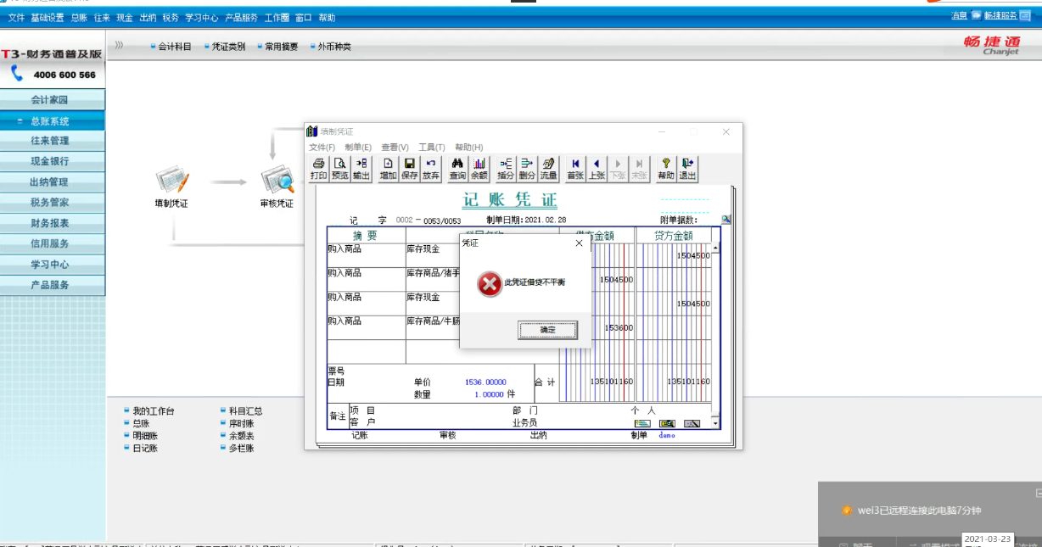The image size is (1042, 547).
Task: Click the 畅捷服务 link at top right
Action: (1000, 15)
